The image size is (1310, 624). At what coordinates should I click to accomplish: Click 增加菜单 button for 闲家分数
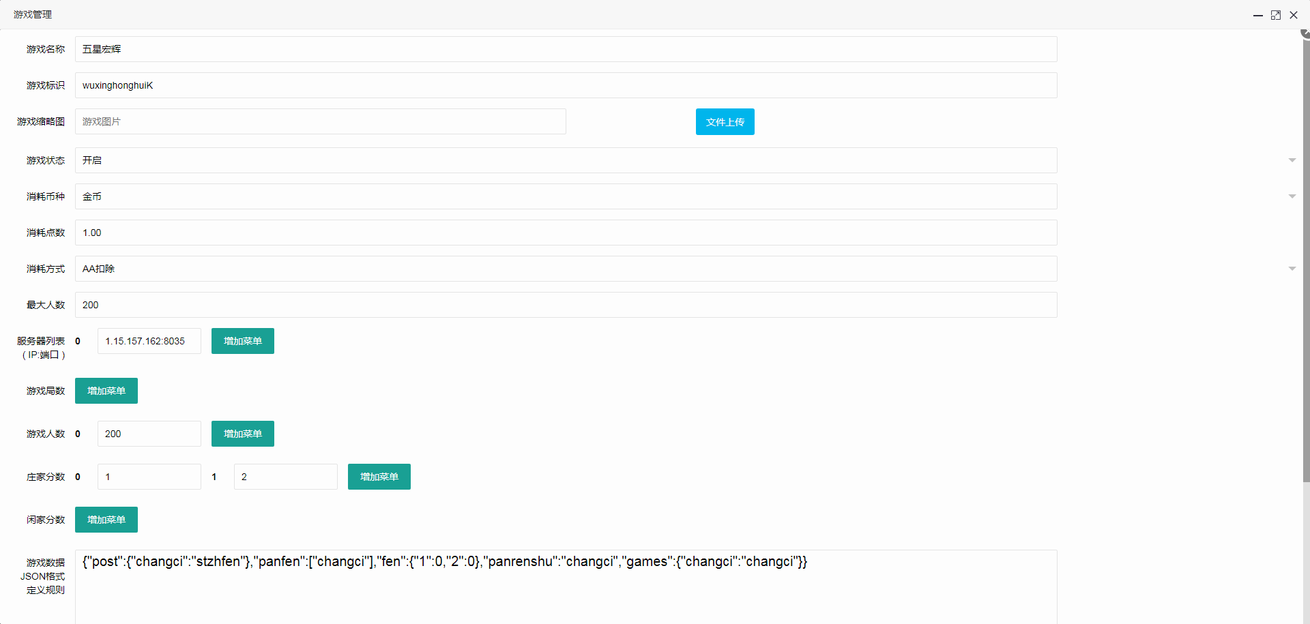click(x=106, y=520)
